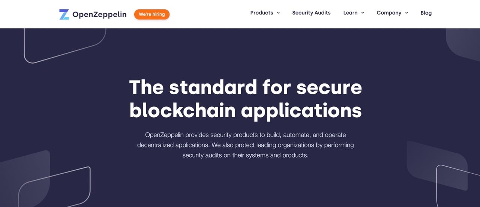Click the paragraph line starting 'decentralized applications'
This screenshot has width=480, height=207.
246,145
